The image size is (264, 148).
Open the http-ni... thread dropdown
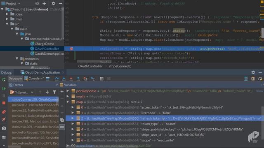pos(22,92)
